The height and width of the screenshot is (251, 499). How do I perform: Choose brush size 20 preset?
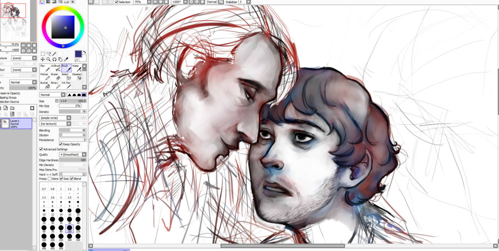click(78, 212)
